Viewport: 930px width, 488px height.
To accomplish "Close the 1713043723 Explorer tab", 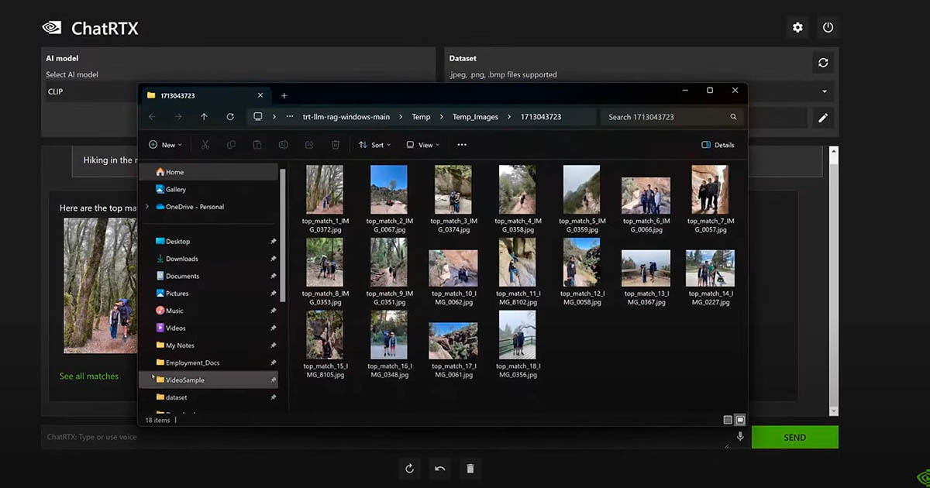I will [260, 95].
